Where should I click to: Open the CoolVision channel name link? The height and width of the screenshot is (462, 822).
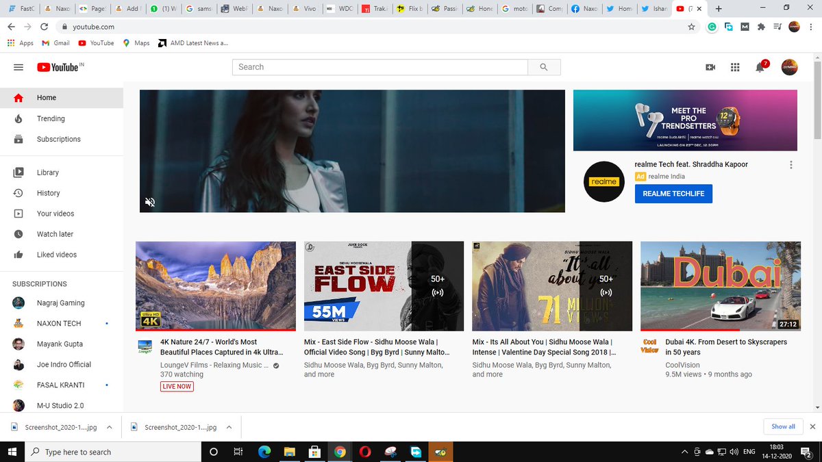pyautogui.click(x=682, y=365)
